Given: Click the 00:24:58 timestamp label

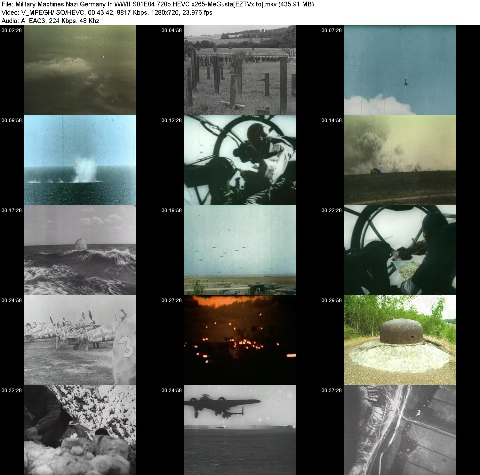Looking at the screenshot, I should point(12,300).
